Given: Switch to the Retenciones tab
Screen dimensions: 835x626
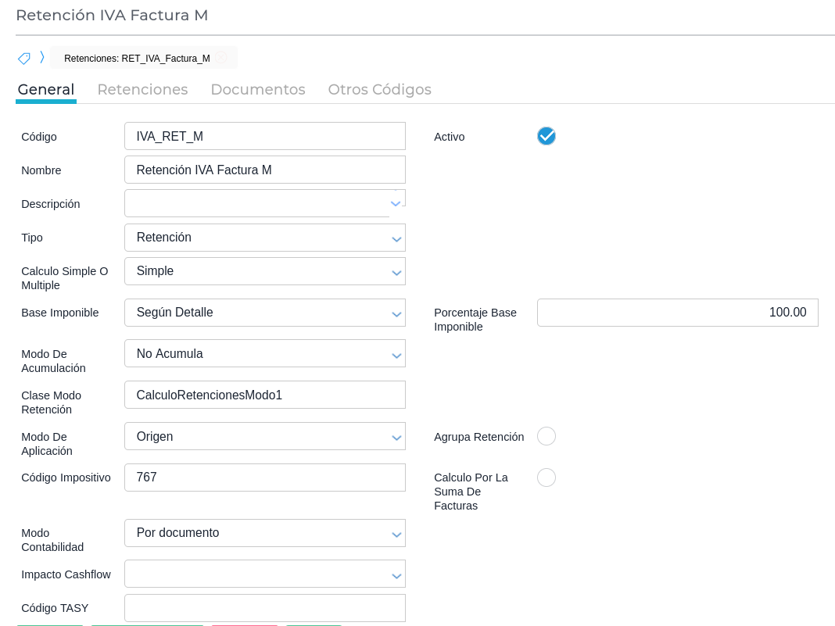Looking at the screenshot, I should (x=142, y=89).
